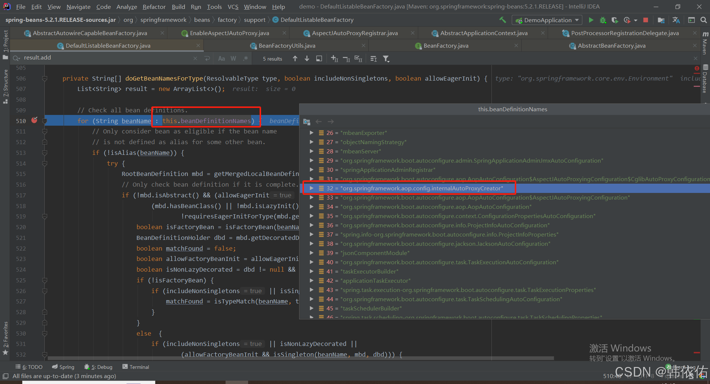The width and height of the screenshot is (710, 384).
Task: Toggle the Project tool window
Action: click(5, 44)
